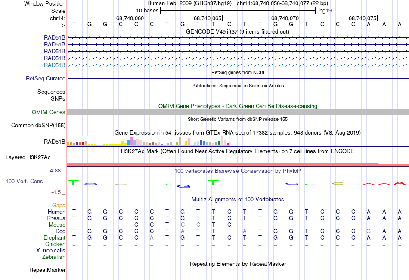Click the OMIM Gene Phenotypes track title
409x280 pixels.
coord(238,106)
